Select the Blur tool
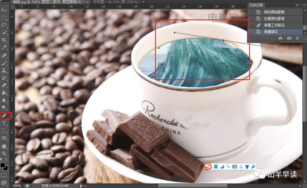The width and height of the screenshot is (307, 188). point(4,100)
